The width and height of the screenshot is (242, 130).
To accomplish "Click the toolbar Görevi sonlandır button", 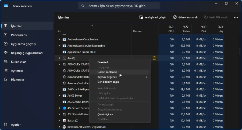I will pyautogui.click(x=186, y=17).
